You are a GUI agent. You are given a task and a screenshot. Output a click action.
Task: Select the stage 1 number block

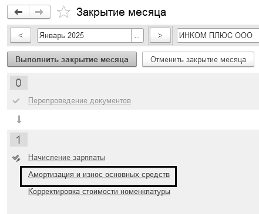point(19,140)
